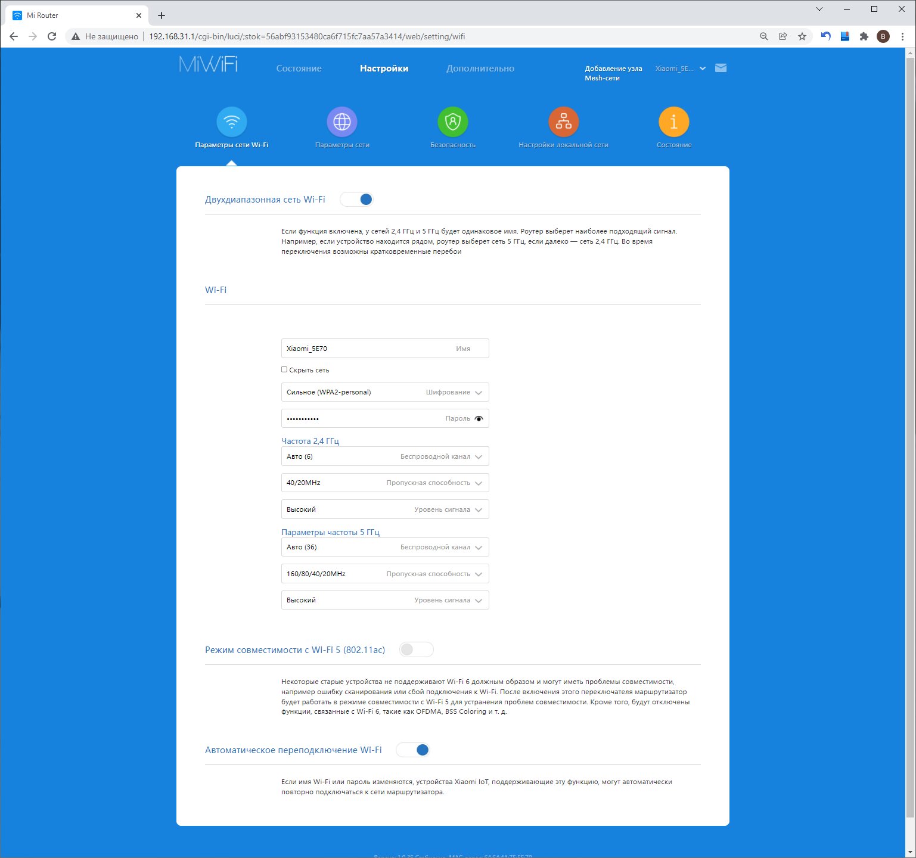Click the Режим совместимости с Wi-Fi 5 label
The image size is (916, 858).
(295, 650)
